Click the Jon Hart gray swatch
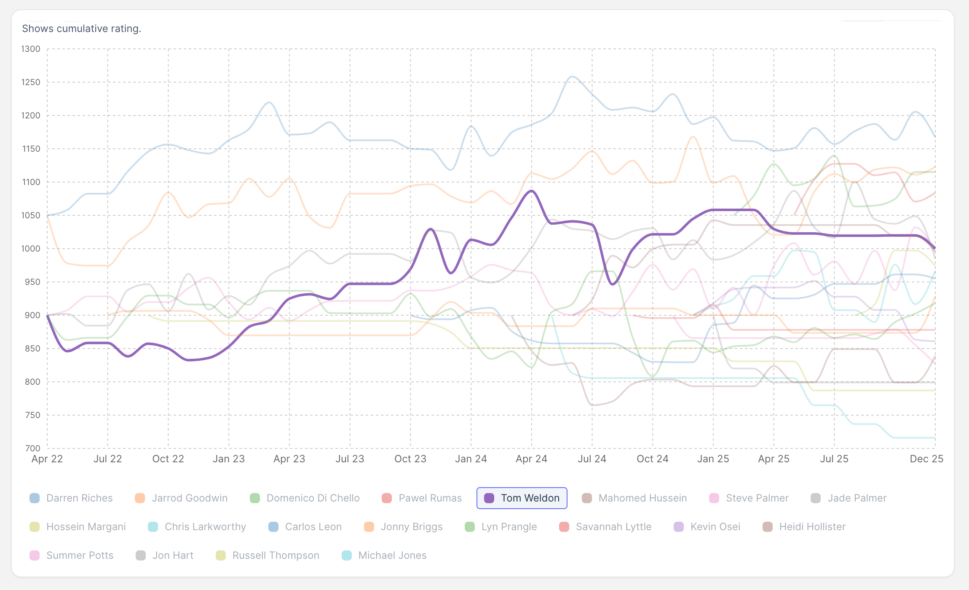This screenshot has width=969, height=590. pos(141,555)
